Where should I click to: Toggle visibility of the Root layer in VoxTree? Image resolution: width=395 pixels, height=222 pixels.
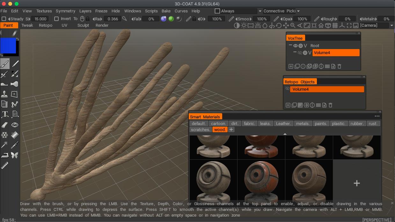pyautogui.click(x=296, y=45)
